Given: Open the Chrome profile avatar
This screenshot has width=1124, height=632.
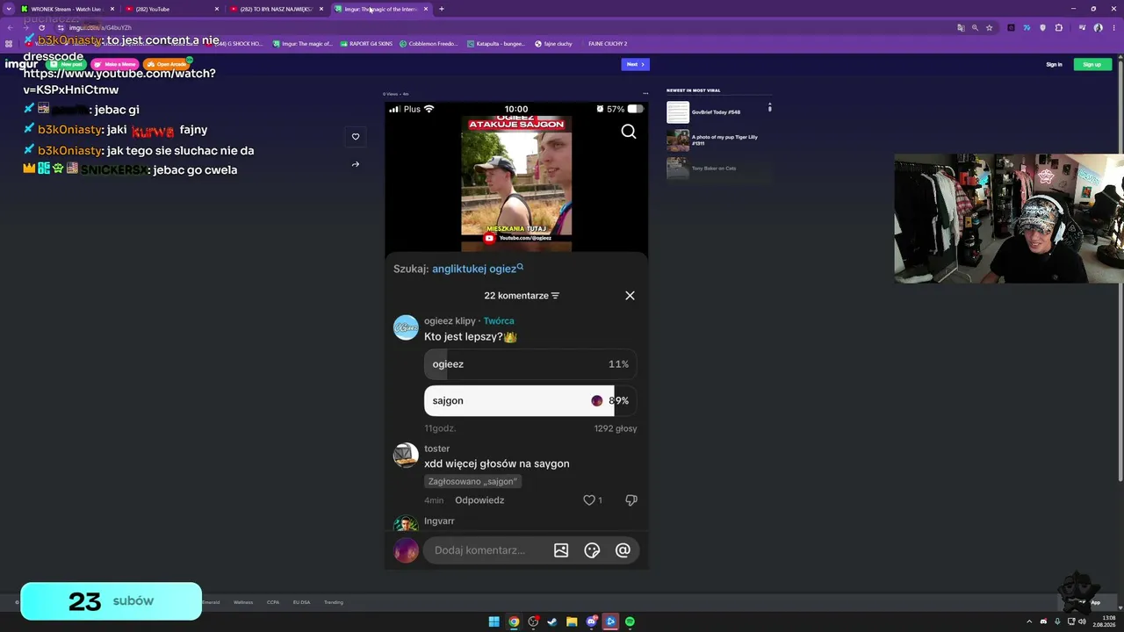Looking at the screenshot, I should (1099, 27).
